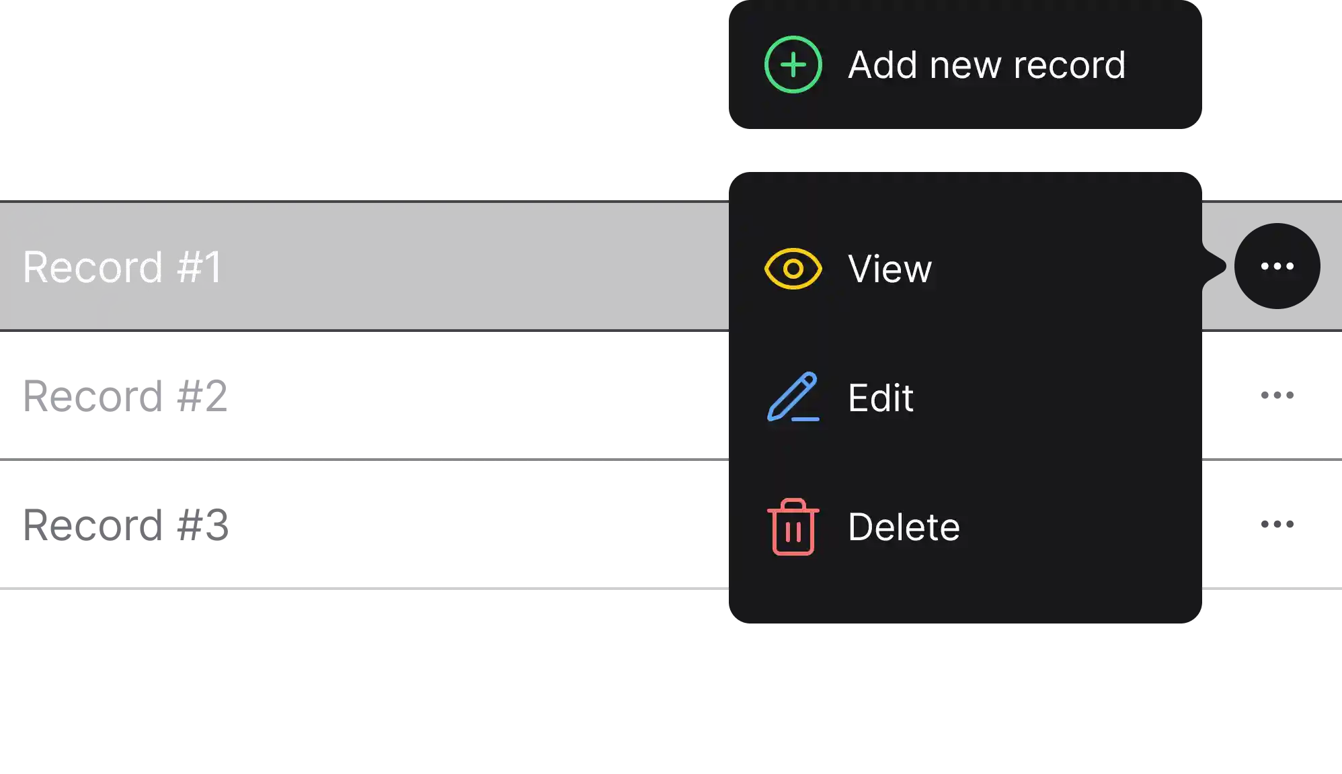Choose the Edit text in context menu
This screenshot has width=1342, height=774.
pos(880,398)
